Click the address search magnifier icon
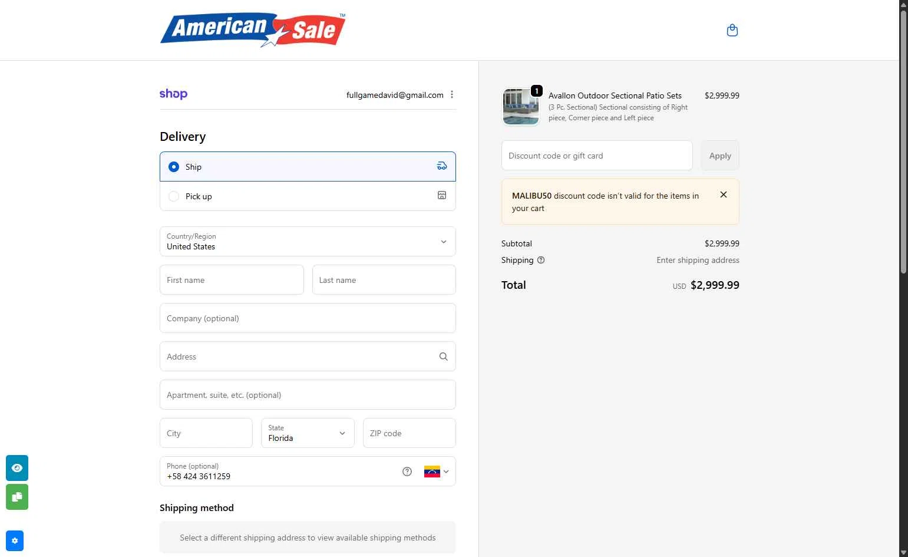 click(444, 357)
